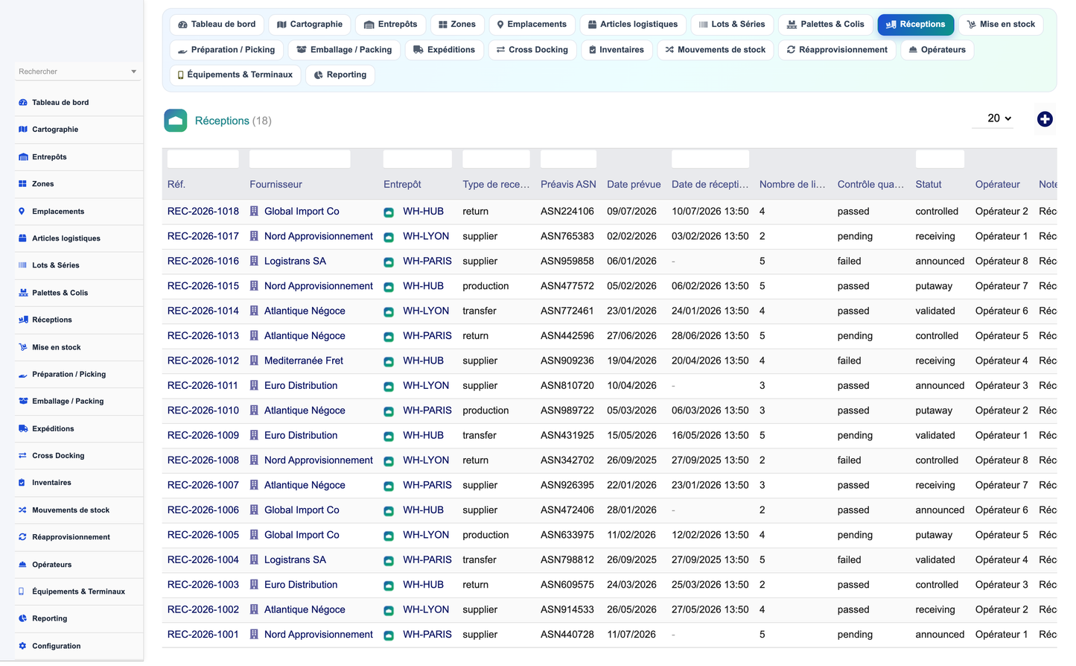Click the Statut column filter field

tap(940, 159)
